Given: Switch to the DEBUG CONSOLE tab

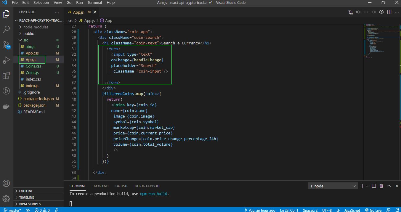Looking at the screenshot, I should pyautogui.click(x=147, y=186).
